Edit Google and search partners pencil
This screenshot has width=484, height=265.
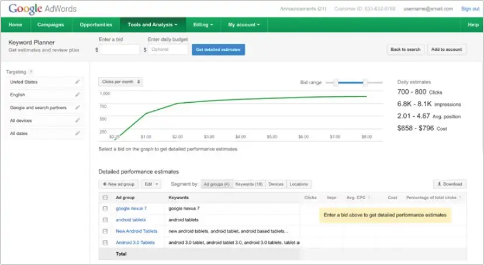(78, 107)
